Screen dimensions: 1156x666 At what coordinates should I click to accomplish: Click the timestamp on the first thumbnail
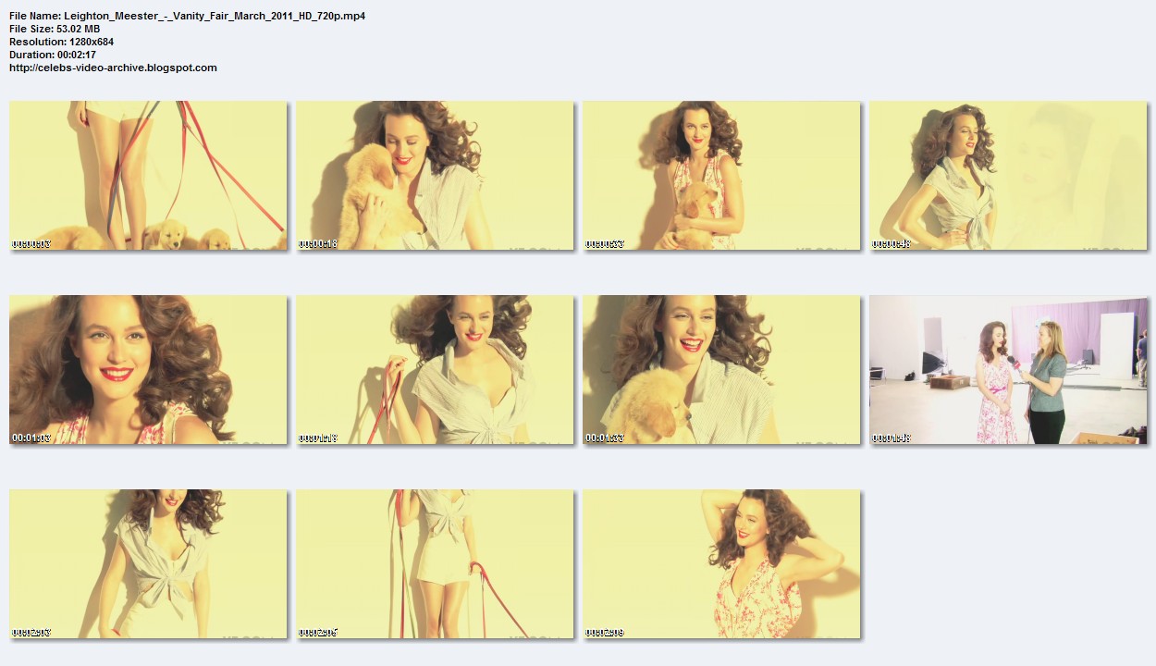tap(31, 244)
